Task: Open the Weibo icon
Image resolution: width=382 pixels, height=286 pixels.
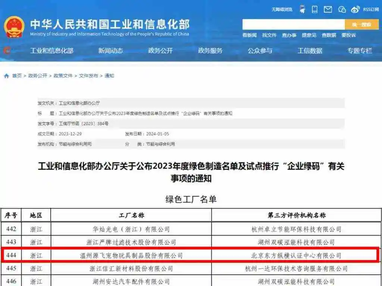Action: click(355, 9)
